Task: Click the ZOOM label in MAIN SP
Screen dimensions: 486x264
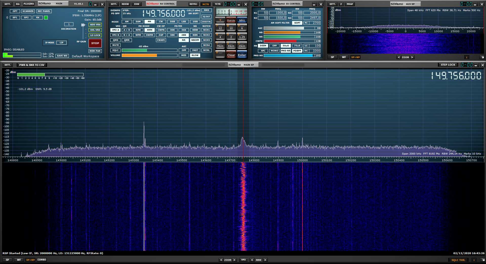Action: 228,260
